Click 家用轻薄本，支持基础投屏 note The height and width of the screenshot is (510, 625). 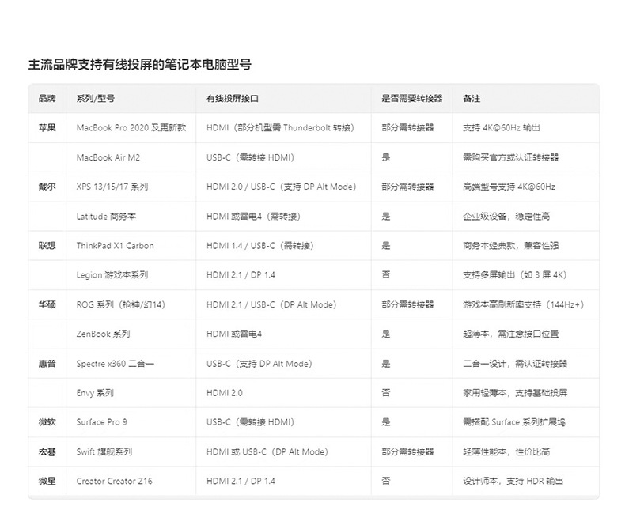click(x=515, y=393)
